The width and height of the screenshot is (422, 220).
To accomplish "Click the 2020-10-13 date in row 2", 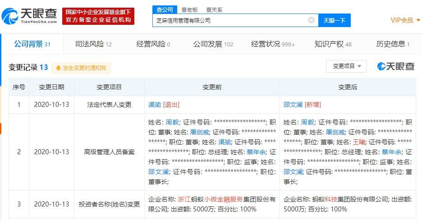I will point(51,152).
